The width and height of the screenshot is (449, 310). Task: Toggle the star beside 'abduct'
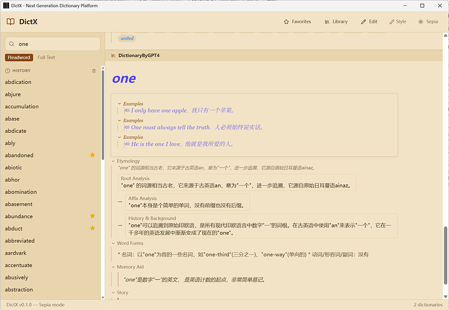(x=92, y=229)
